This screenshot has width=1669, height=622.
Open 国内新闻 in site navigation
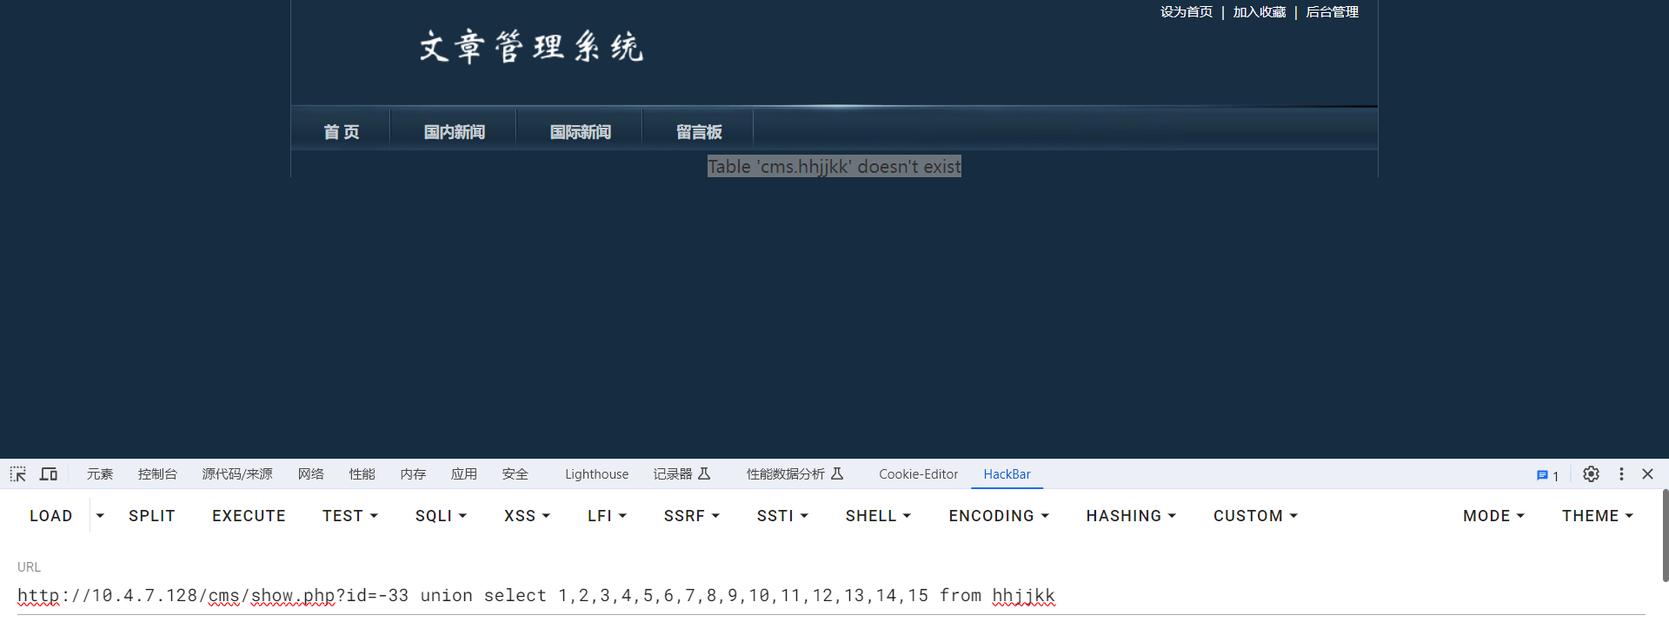point(454,132)
